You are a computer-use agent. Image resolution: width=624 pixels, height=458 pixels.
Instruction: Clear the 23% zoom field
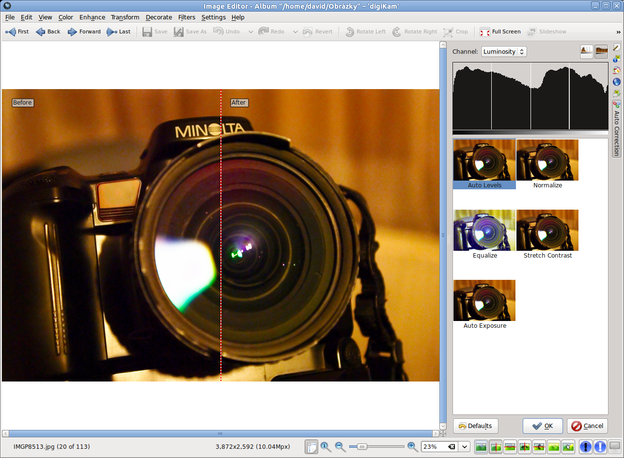click(452, 446)
